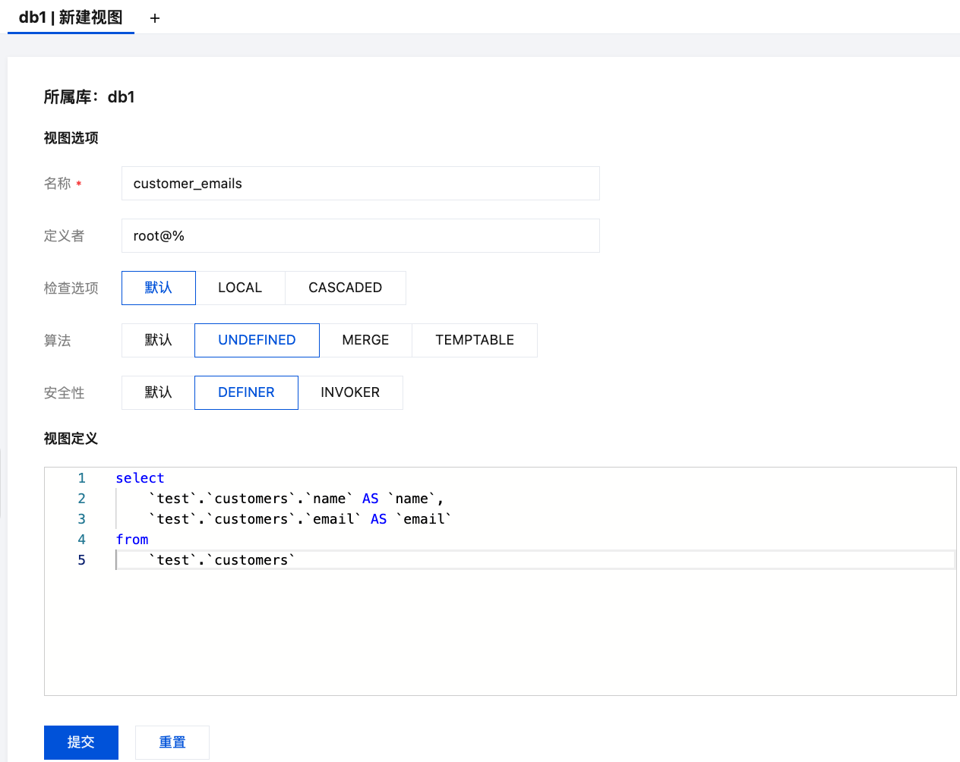Screen dimensions: 960x762
Task: Select 默认 for 检查选项
Action: click(159, 288)
